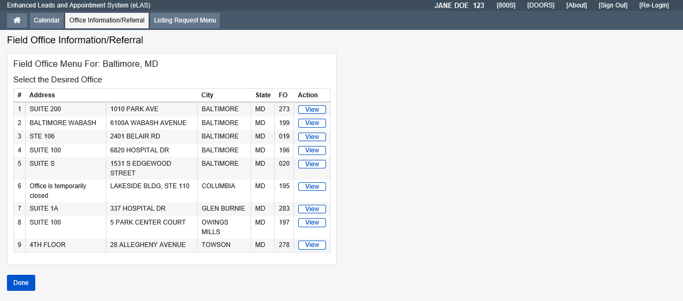
Task: Click the [About] link
Action: tap(576, 5)
